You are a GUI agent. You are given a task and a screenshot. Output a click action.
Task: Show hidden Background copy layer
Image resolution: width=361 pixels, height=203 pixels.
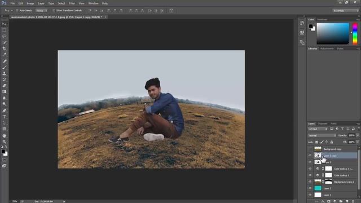(310, 149)
